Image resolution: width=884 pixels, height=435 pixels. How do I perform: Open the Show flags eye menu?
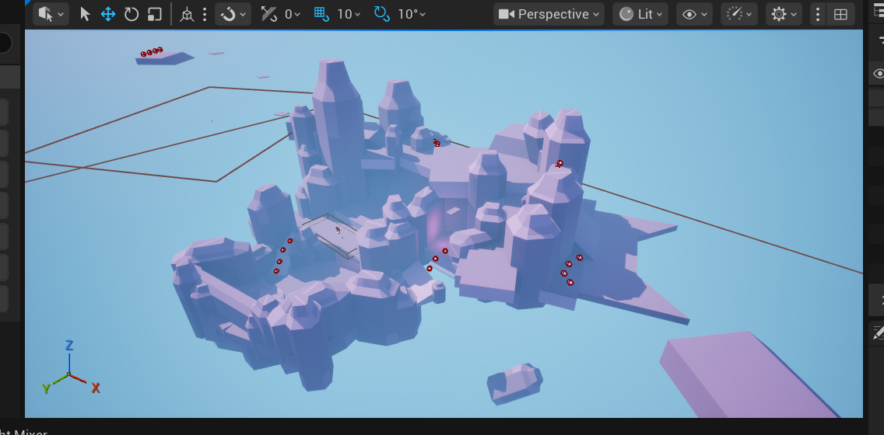[x=694, y=14]
